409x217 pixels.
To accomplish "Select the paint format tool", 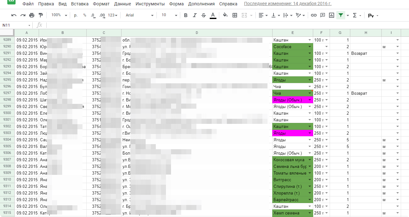I will pos(40,15).
